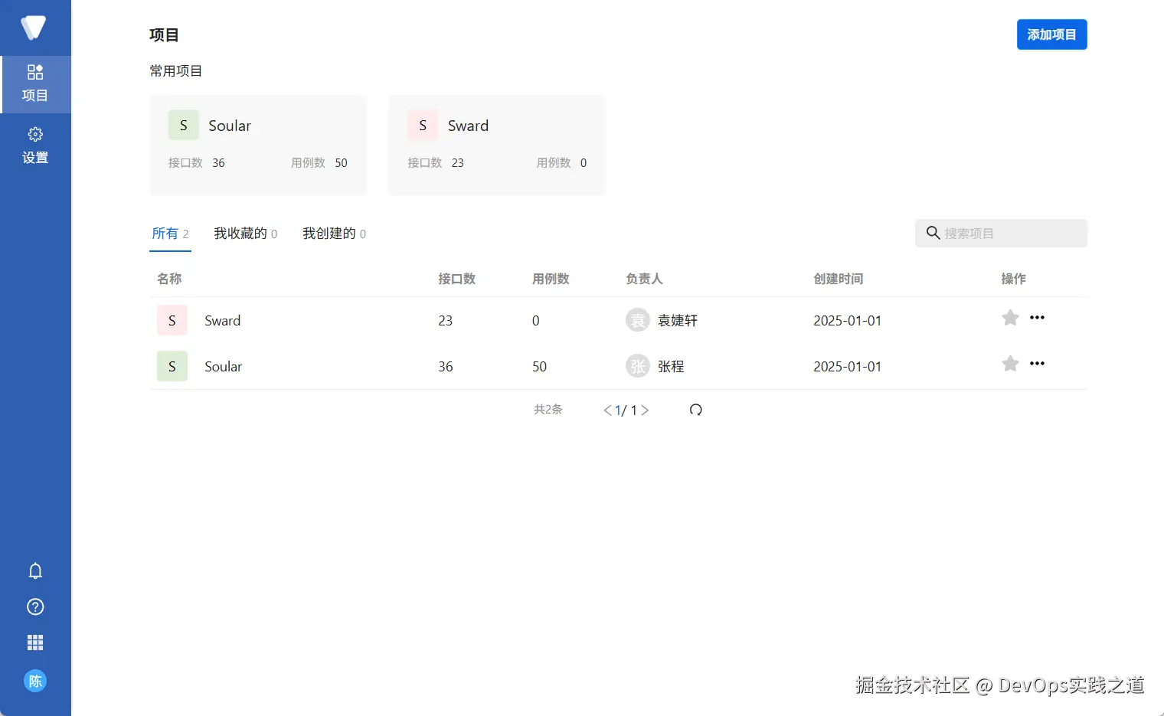Click Soular row's green S icon
Image resolution: width=1164 pixels, height=716 pixels.
click(172, 366)
